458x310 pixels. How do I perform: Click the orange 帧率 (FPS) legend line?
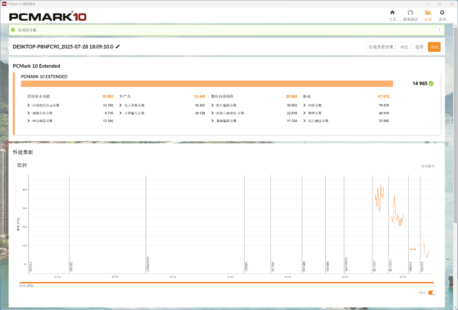227,283
